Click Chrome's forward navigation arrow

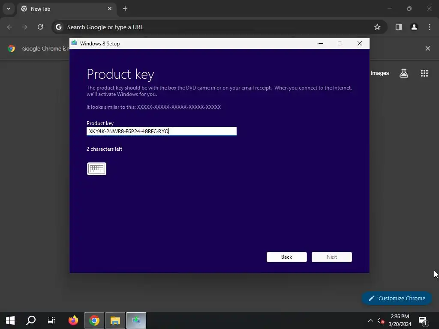tap(25, 27)
